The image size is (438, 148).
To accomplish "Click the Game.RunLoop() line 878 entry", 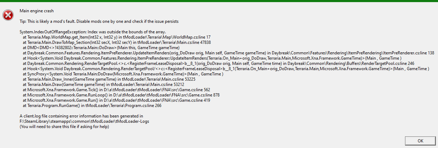I will 121,95.
